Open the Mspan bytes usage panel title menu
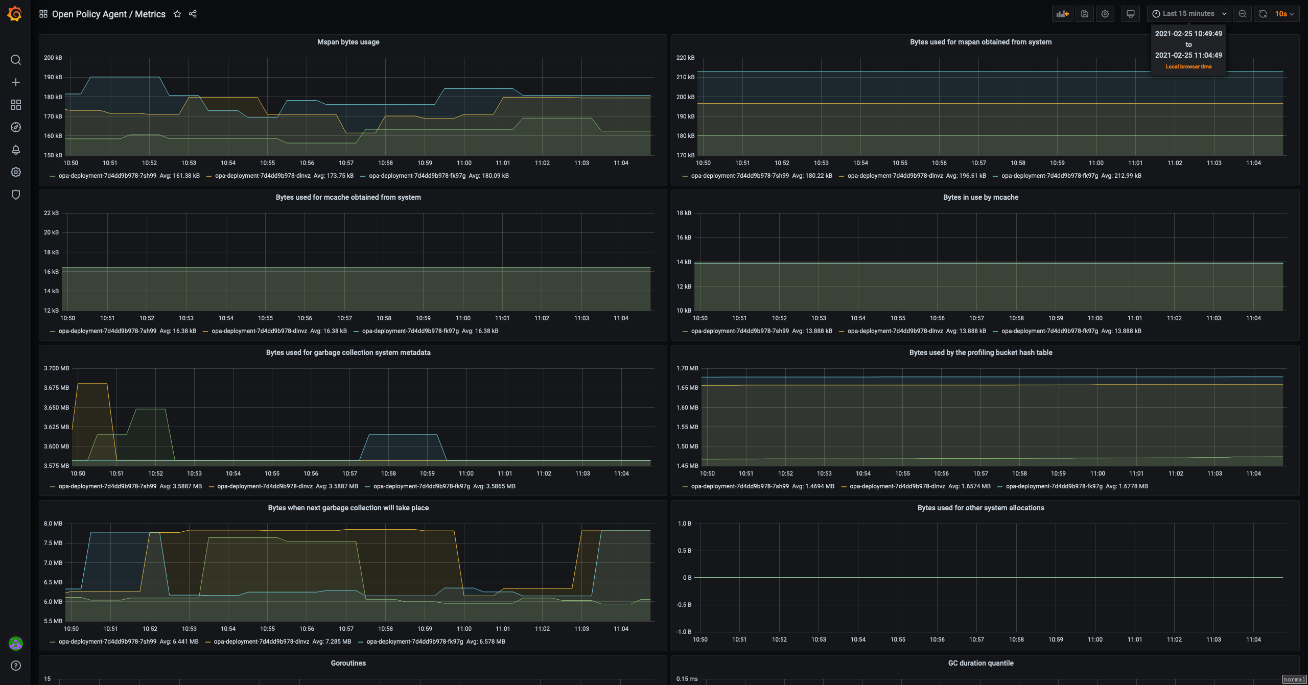This screenshot has width=1308, height=685. [348, 42]
